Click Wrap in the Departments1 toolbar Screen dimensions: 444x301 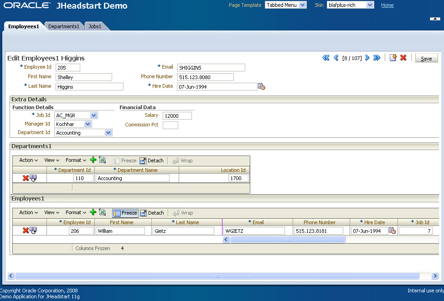(x=183, y=161)
